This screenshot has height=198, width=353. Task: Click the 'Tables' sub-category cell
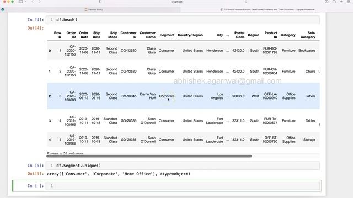(x=311, y=121)
